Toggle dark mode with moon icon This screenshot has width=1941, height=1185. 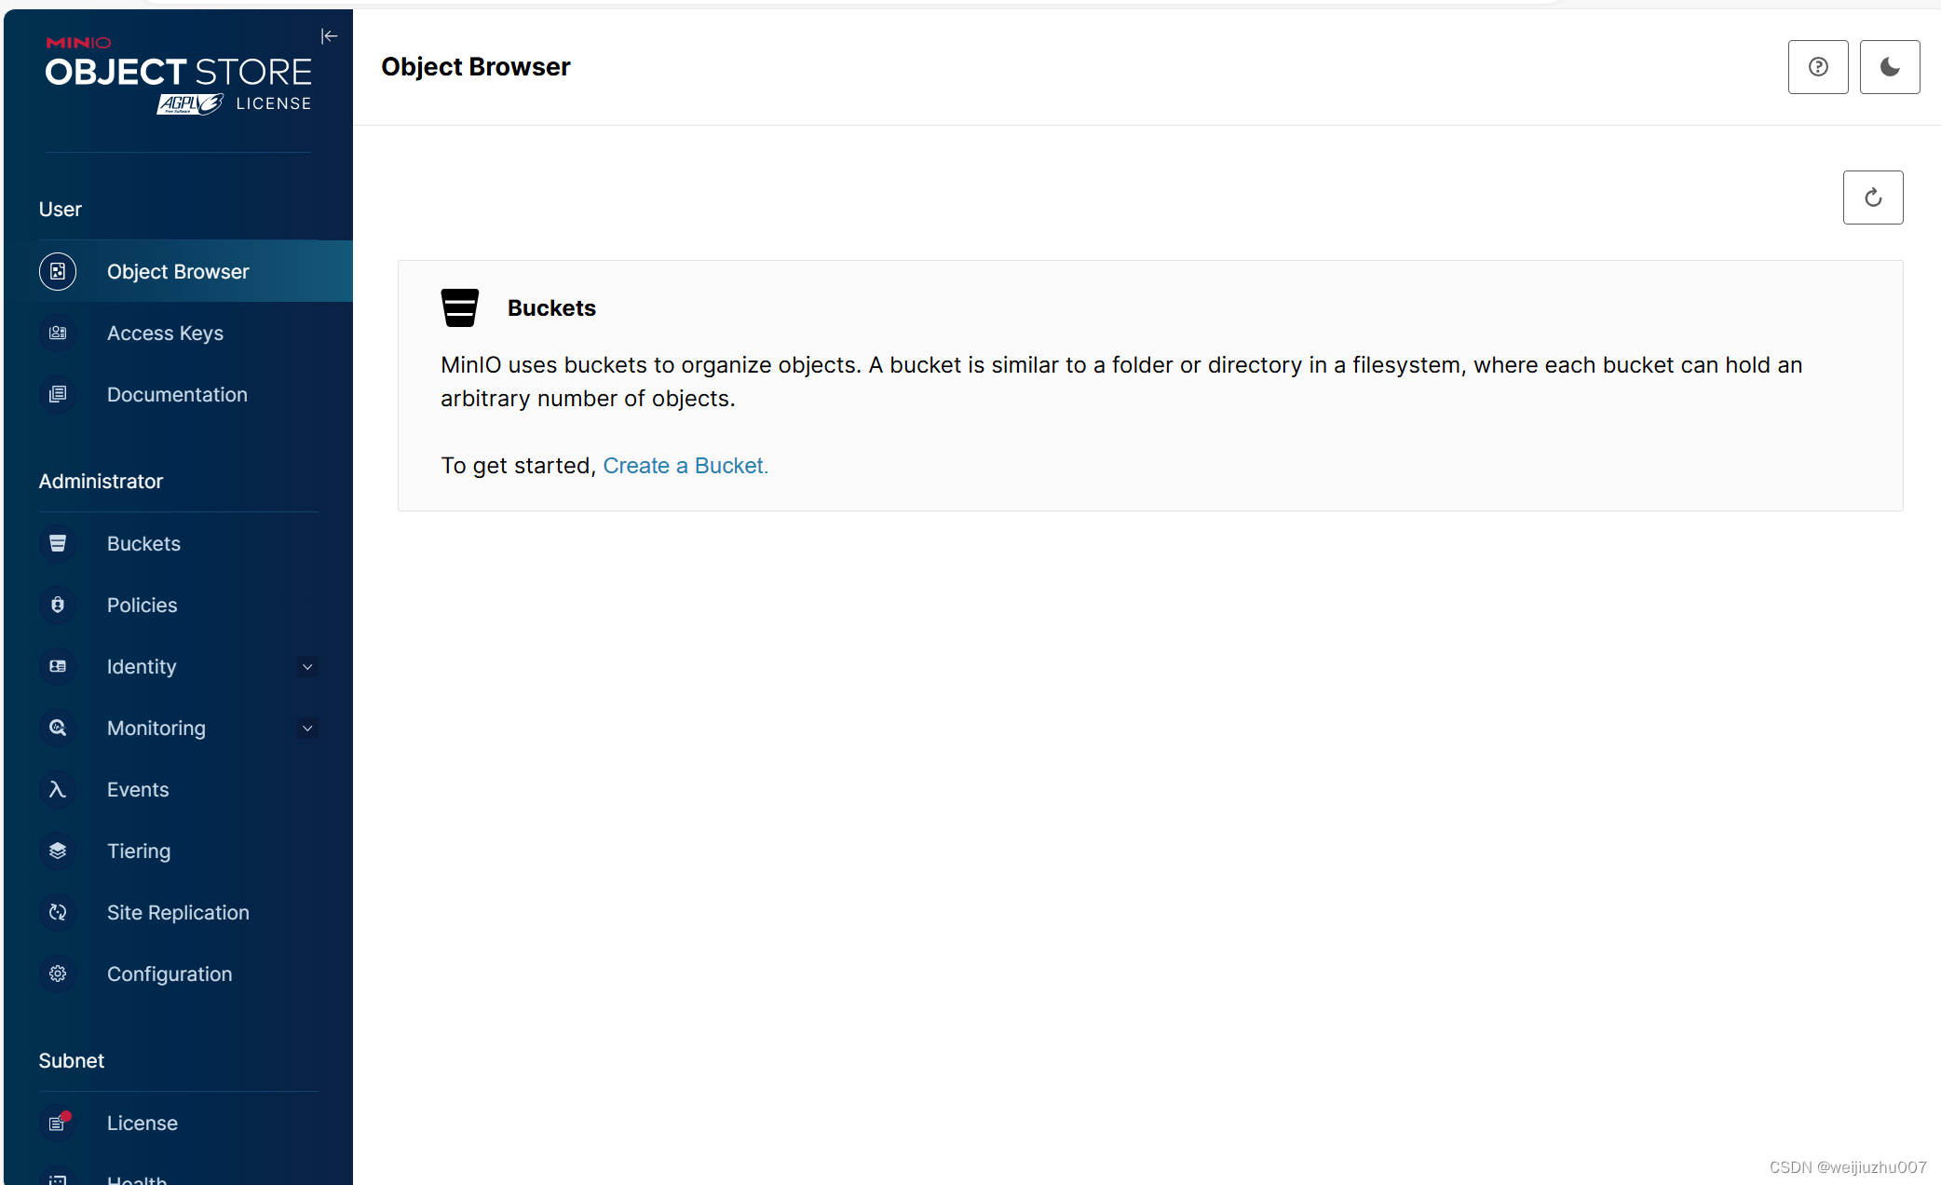click(x=1889, y=67)
